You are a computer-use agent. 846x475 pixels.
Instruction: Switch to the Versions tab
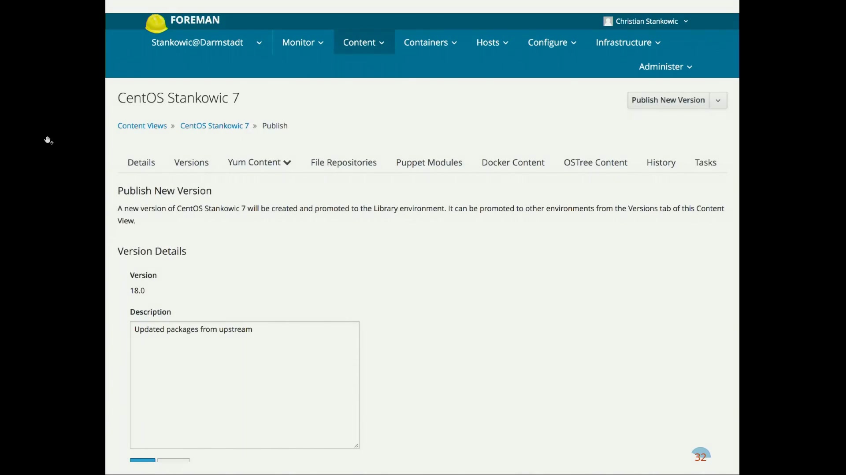[191, 163]
